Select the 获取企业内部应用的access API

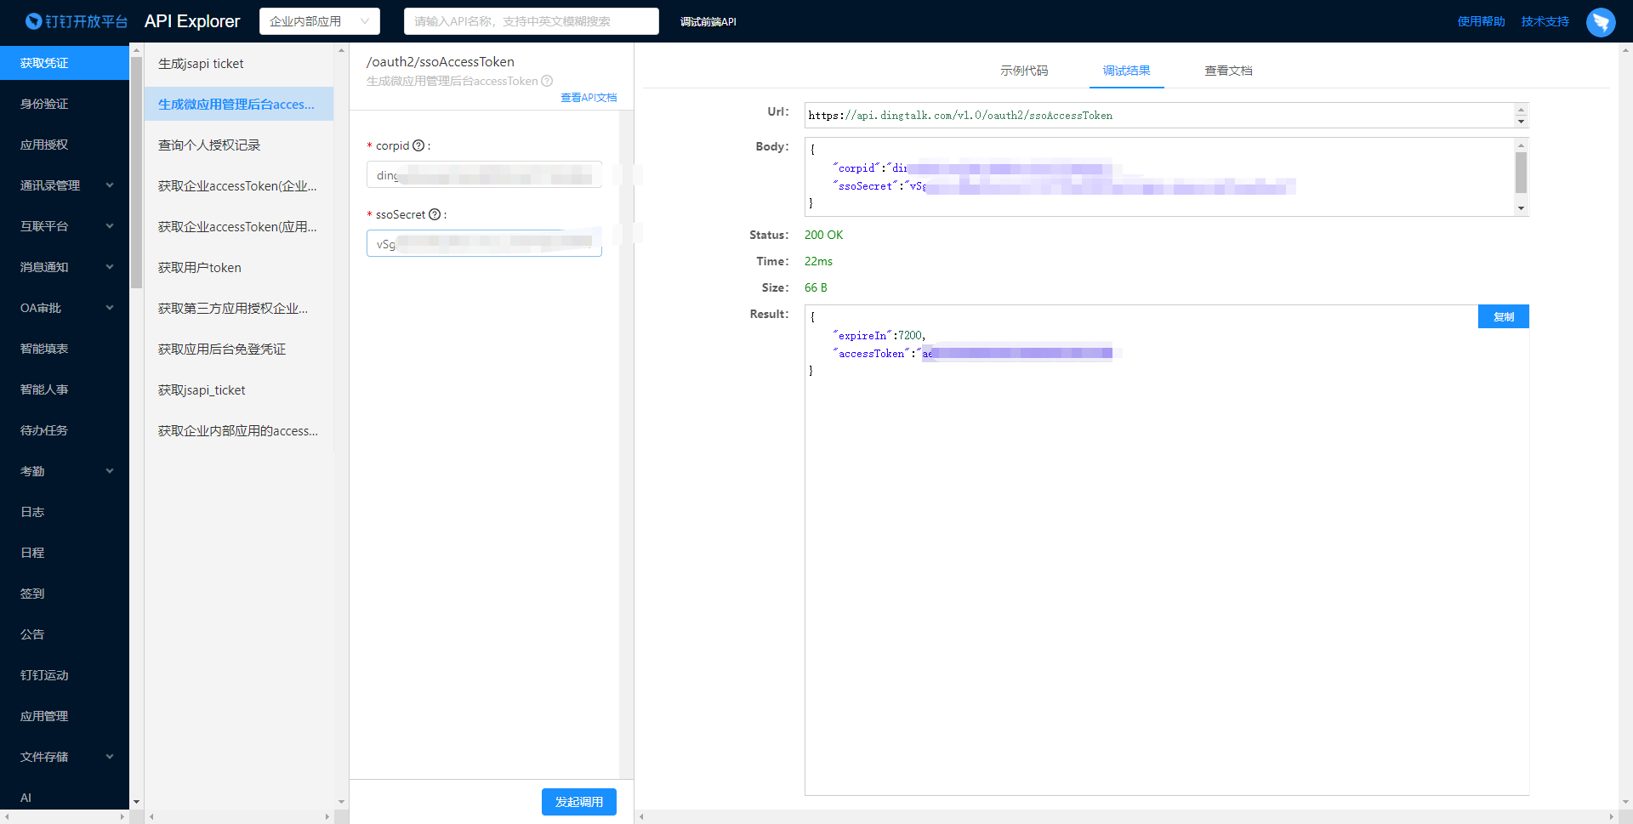(x=239, y=431)
